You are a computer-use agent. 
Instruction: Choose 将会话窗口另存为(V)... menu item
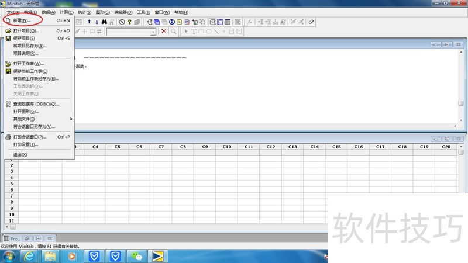39,126
